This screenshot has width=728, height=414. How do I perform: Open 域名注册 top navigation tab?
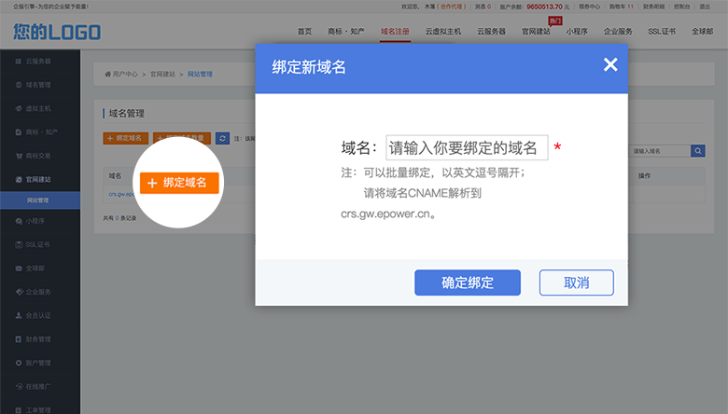tap(395, 31)
